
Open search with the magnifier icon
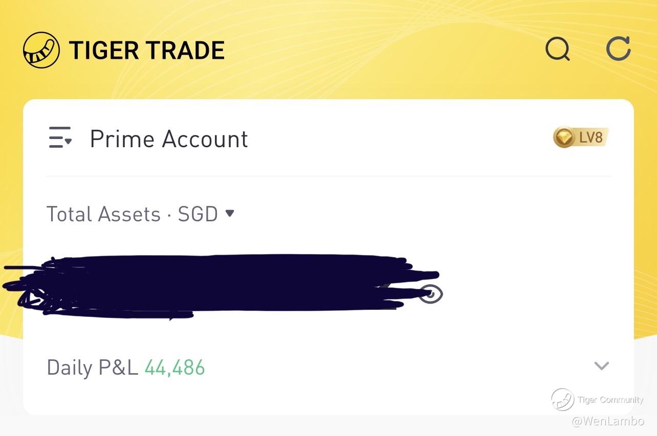[558, 50]
